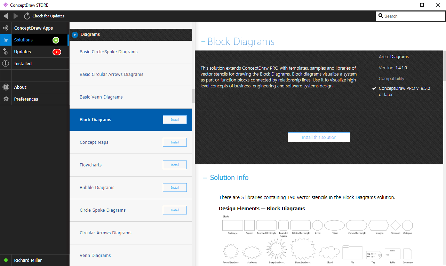Image resolution: width=446 pixels, height=266 pixels.
Task: Install the Concept Maps solution
Action: [x=175, y=142]
